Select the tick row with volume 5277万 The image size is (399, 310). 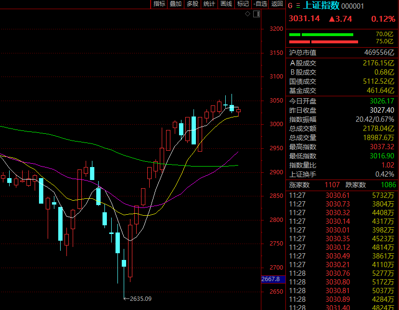click(x=341, y=273)
